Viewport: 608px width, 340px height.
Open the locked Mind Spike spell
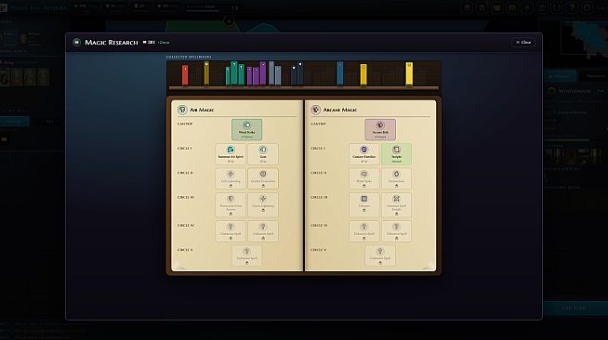363,178
